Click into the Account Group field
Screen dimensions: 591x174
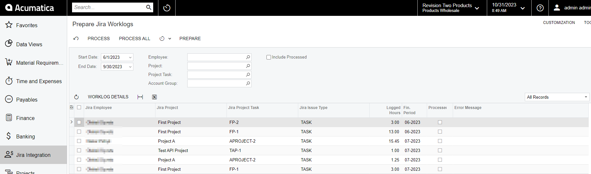[216, 83]
